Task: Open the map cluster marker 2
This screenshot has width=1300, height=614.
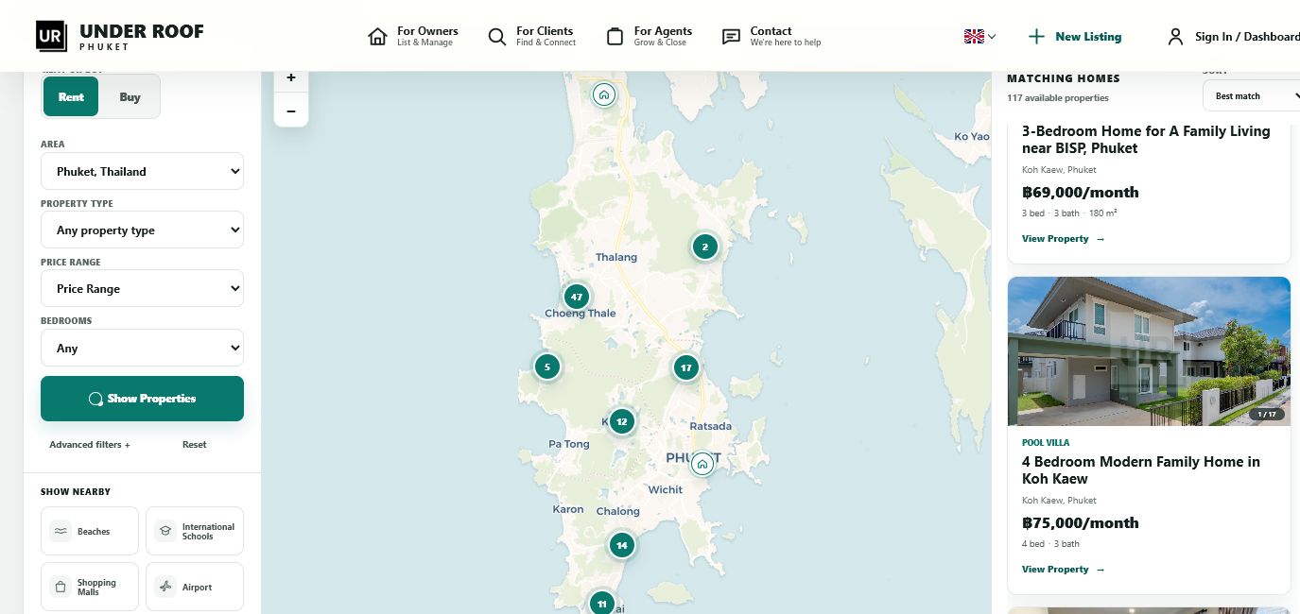Action: point(704,247)
